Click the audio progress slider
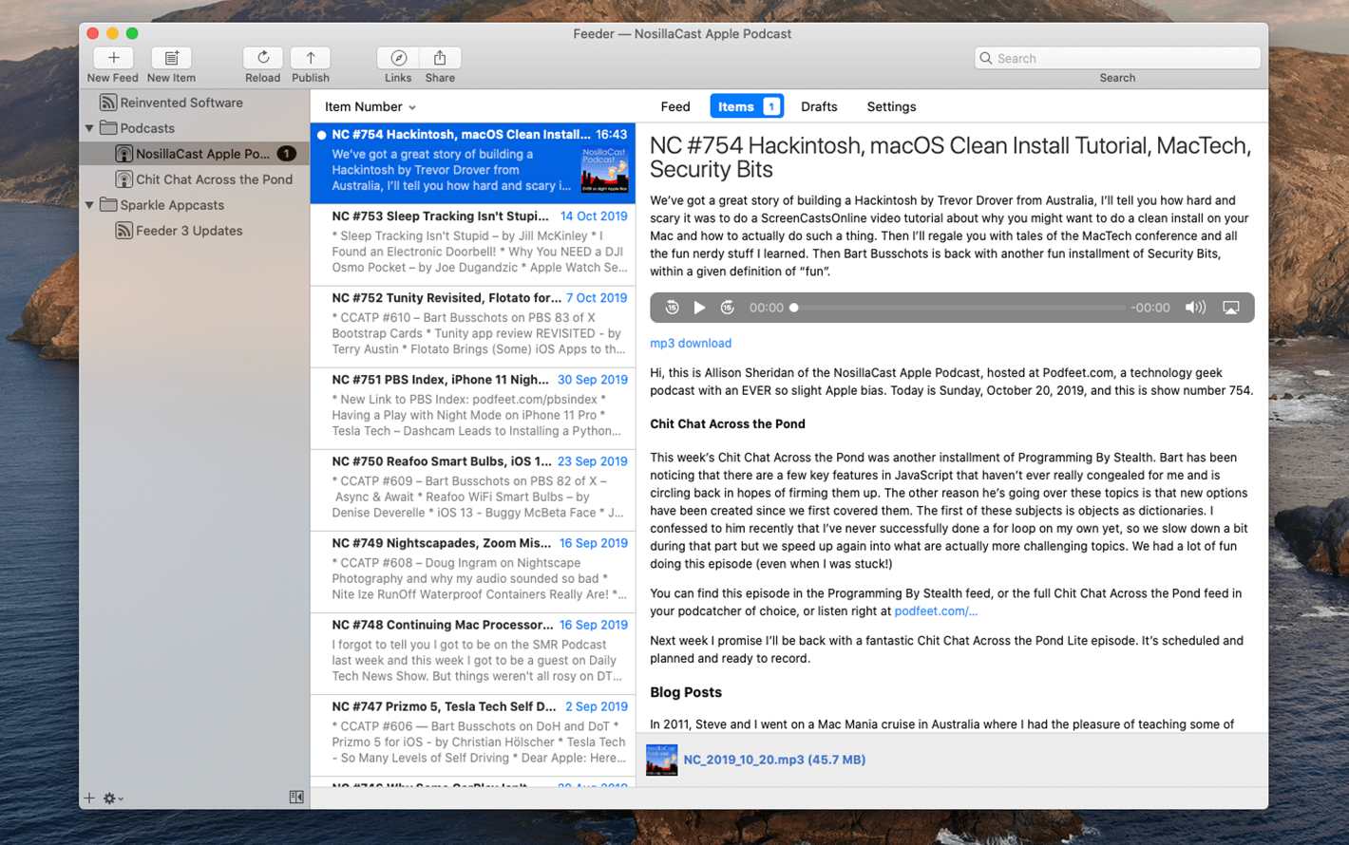This screenshot has width=1349, height=845. 958,308
